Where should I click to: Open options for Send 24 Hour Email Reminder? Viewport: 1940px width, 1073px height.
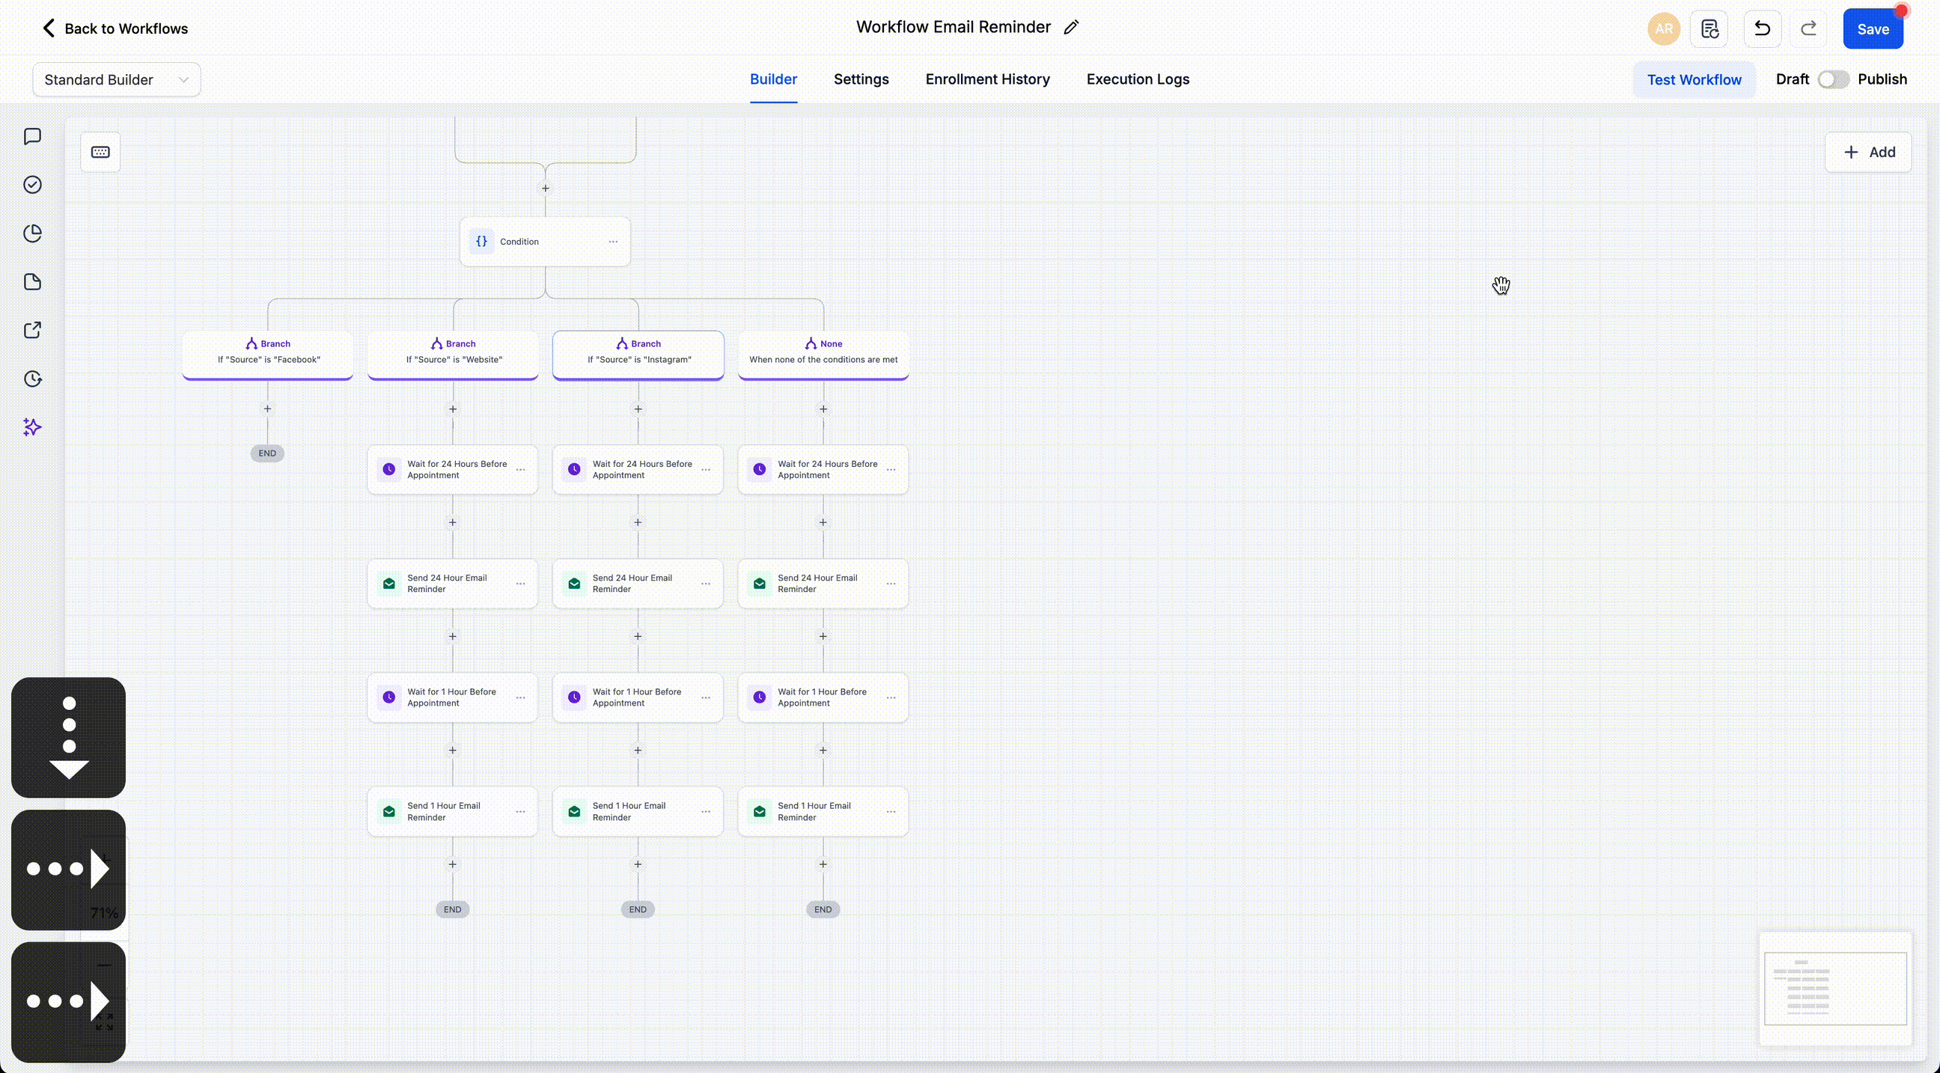[x=520, y=584]
